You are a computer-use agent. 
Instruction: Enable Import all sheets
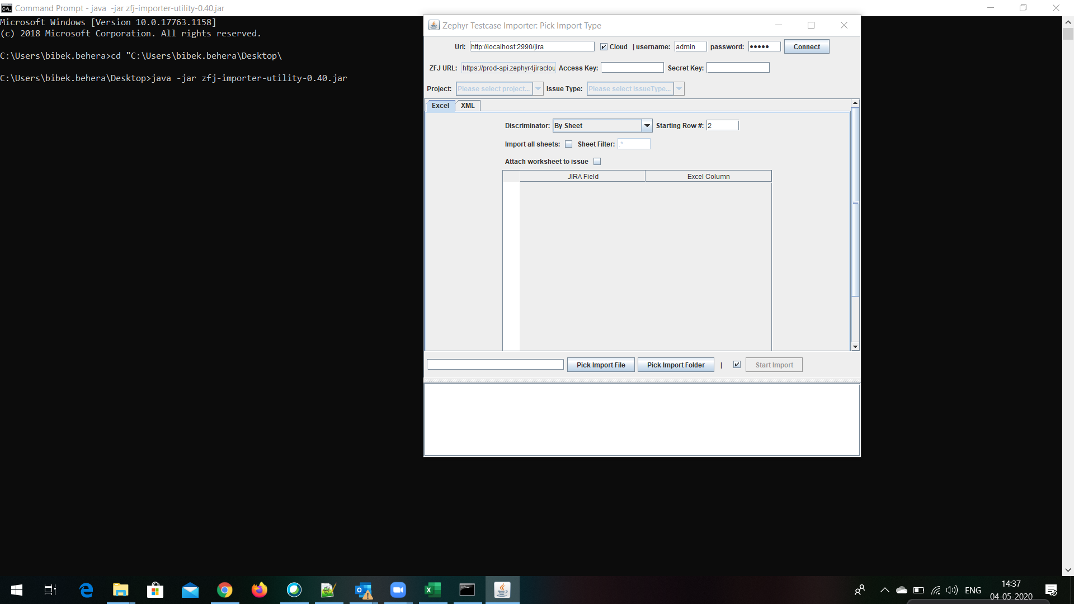click(568, 144)
